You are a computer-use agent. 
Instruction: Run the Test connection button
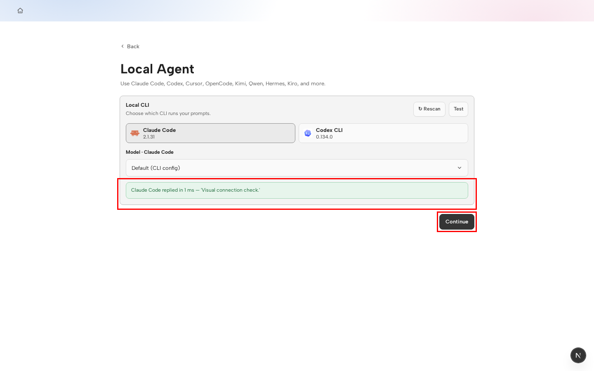click(458, 109)
